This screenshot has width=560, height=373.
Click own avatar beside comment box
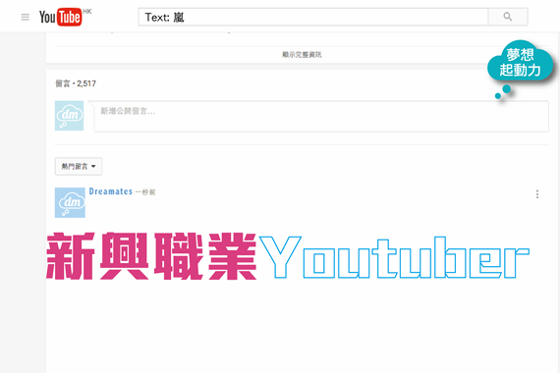(x=70, y=116)
